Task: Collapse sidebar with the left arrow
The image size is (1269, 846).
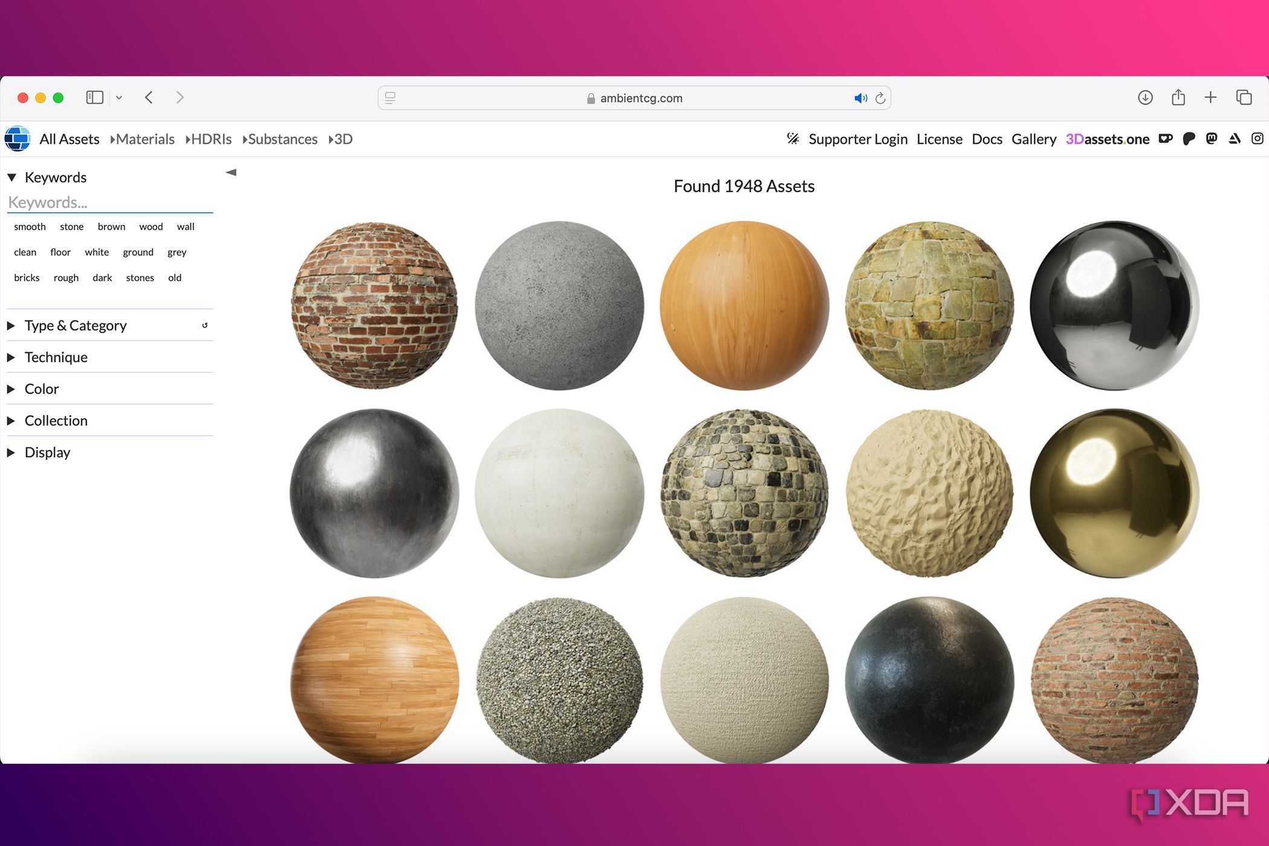Action: pos(231,172)
